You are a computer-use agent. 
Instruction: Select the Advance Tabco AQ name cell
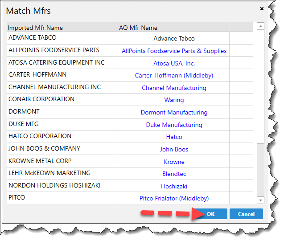coord(174,39)
